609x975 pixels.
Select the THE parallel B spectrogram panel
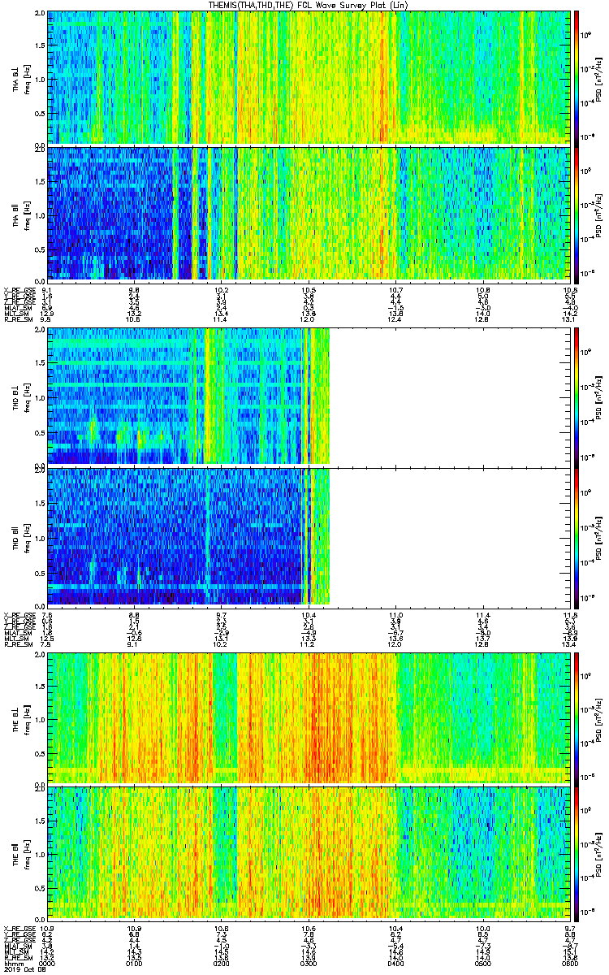309,852
